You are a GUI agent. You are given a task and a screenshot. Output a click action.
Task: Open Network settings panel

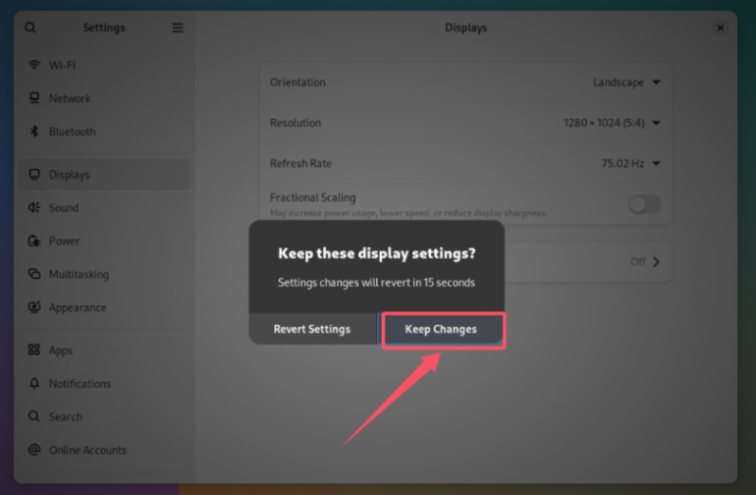pyautogui.click(x=104, y=98)
